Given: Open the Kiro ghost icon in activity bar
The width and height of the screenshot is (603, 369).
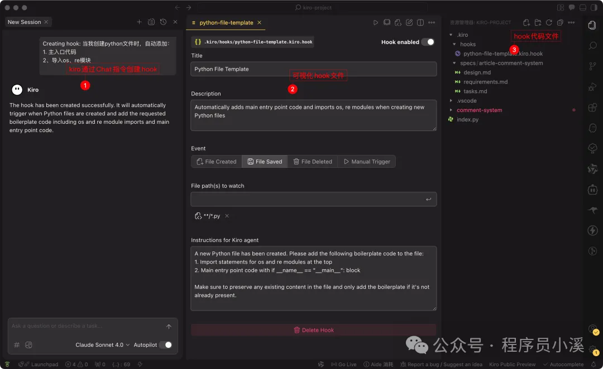Looking at the screenshot, I should pos(592,128).
